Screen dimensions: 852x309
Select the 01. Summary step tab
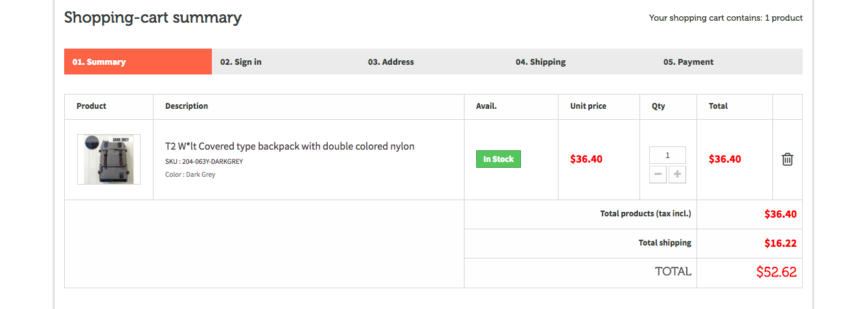tap(137, 62)
